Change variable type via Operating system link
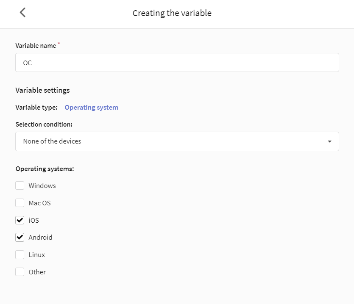The height and width of the screenshot is (304, 354). (x=92, y=108)
